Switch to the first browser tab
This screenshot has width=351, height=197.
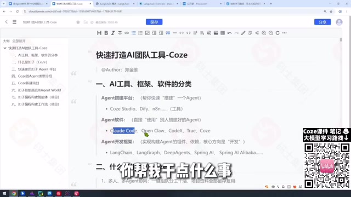[28, 4]
